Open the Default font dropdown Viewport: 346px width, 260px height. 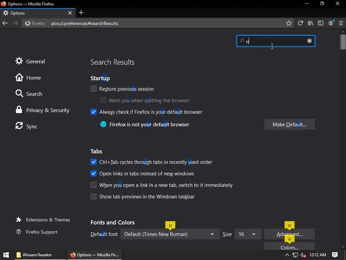170,234
